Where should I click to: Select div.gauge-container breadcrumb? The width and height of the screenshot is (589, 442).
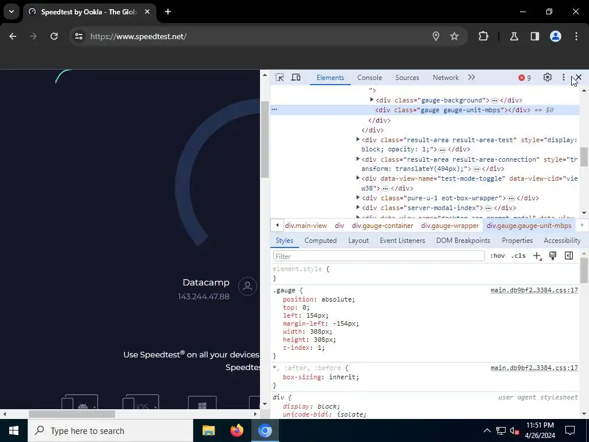coord(383,226)
